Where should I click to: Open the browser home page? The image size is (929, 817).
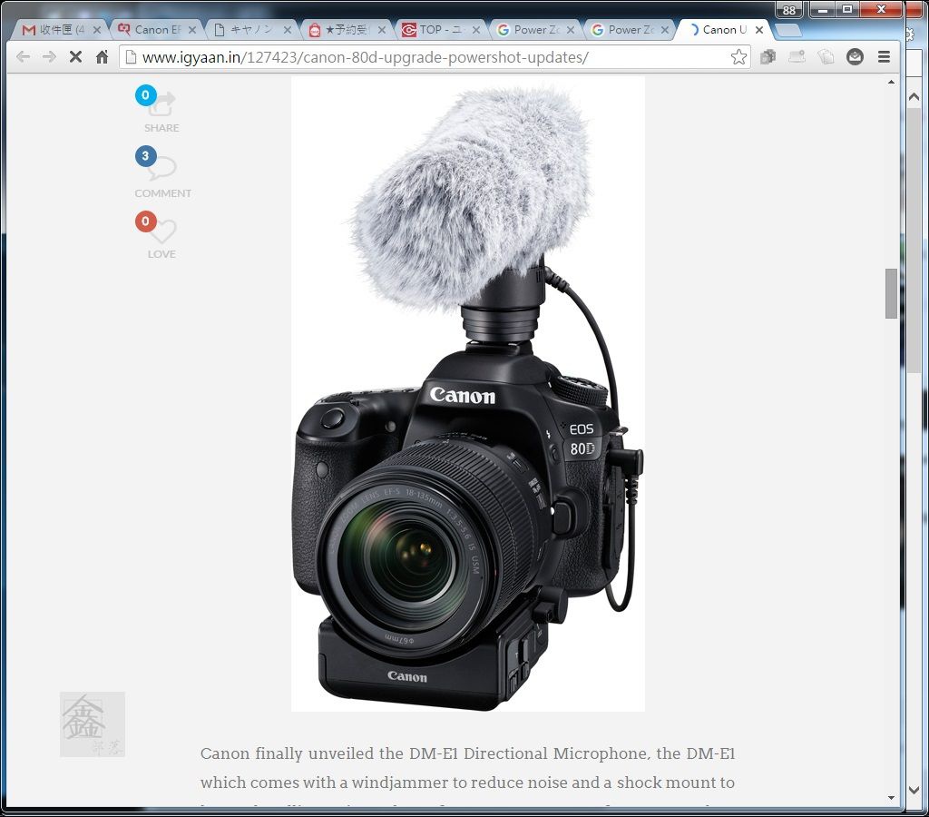click(102, 57)
